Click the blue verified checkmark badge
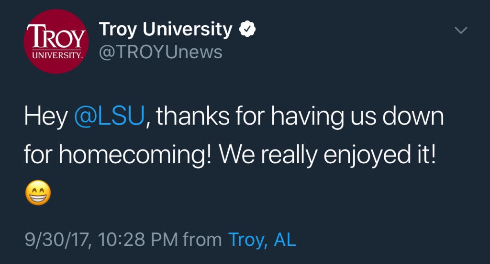This screenshot has width=490, height=264. coord(247,29)
